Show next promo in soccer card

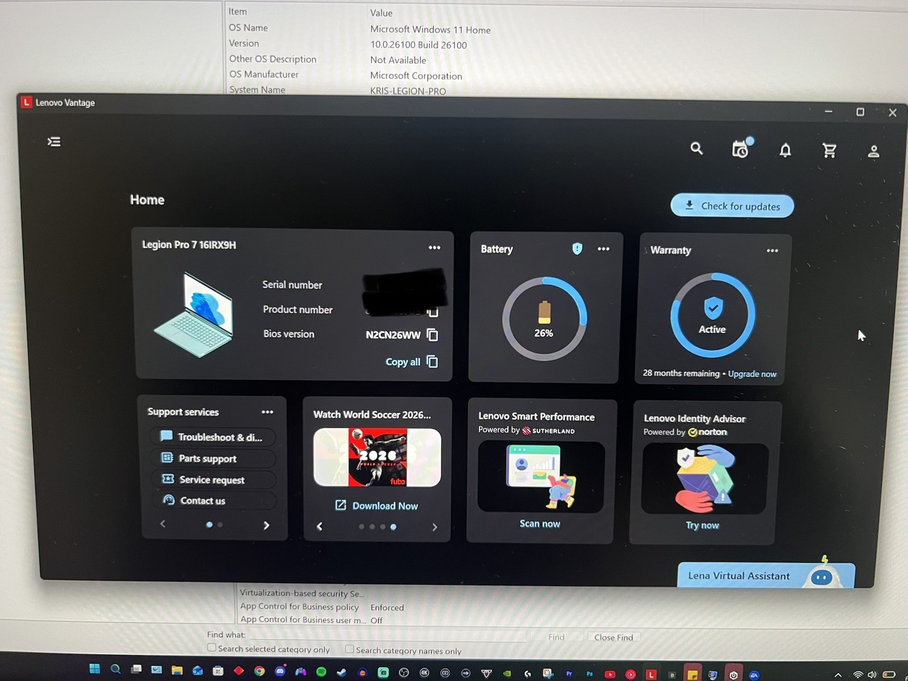coord(435,527)
